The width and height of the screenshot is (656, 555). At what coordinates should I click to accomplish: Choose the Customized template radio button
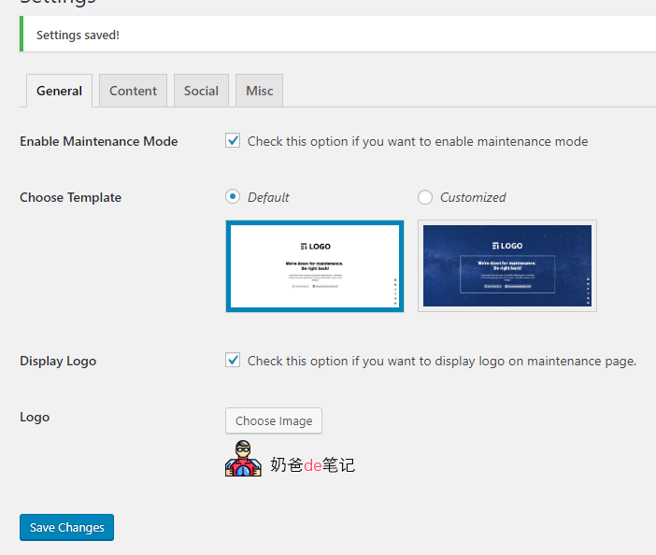pyautogui.click(x=425, y=197)
